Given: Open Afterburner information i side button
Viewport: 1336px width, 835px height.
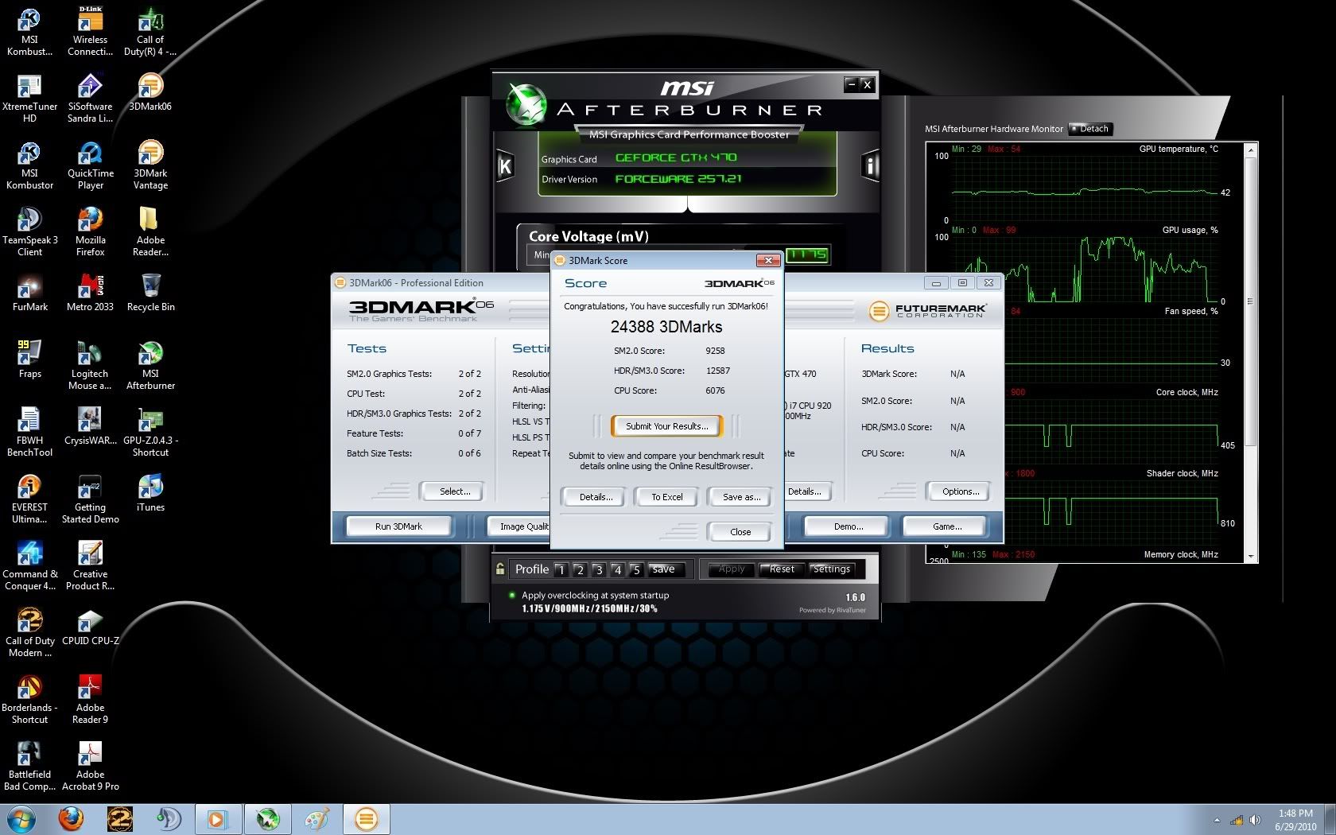Looking at the screenshot, I should [870, 166].
